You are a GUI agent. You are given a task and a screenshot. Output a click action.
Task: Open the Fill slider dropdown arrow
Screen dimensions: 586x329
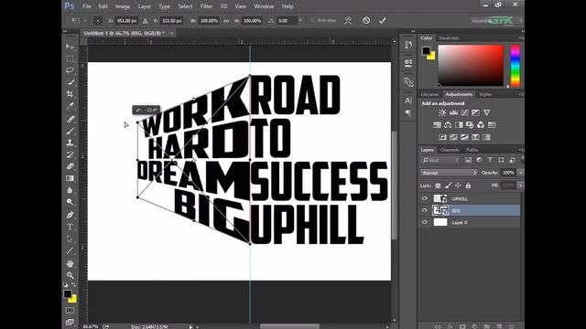pyautogui.click(x=521, y=186)
